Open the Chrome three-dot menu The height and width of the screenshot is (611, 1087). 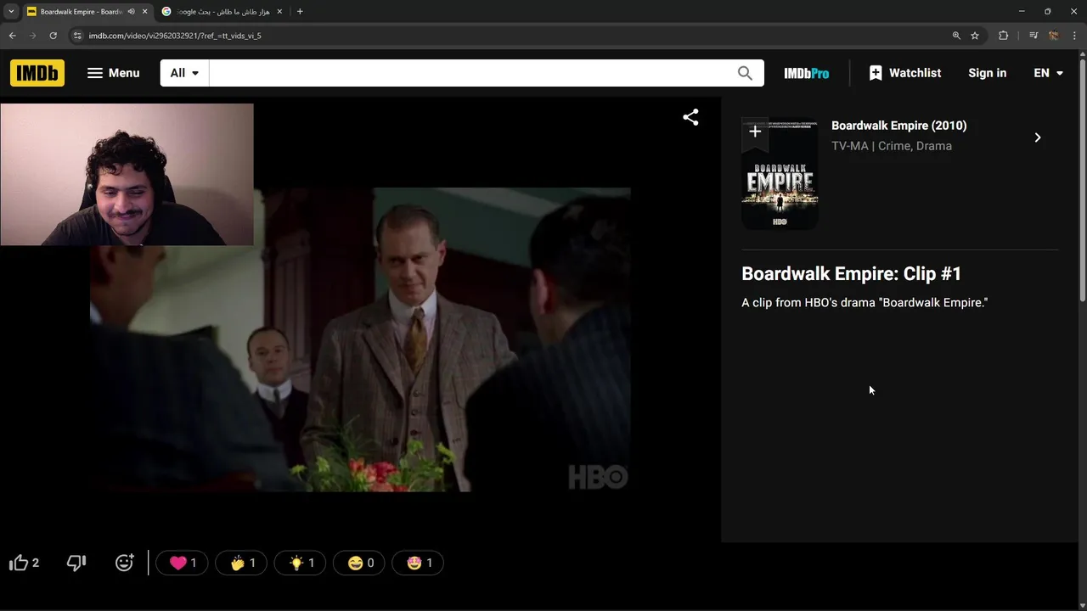click(x=1074, y=36)
